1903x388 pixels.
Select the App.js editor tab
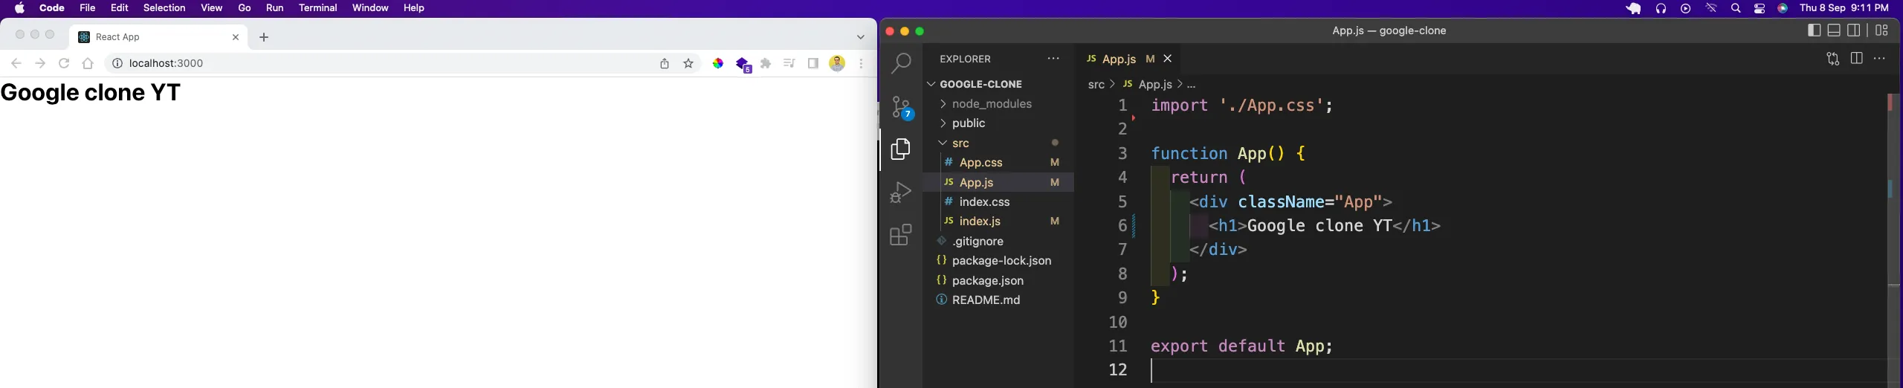coord(1128,59)
